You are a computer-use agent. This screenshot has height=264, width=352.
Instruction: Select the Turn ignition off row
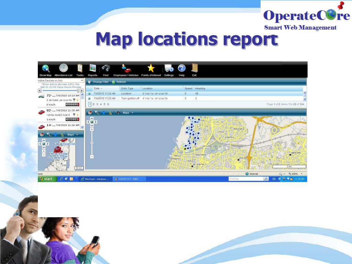195,99
